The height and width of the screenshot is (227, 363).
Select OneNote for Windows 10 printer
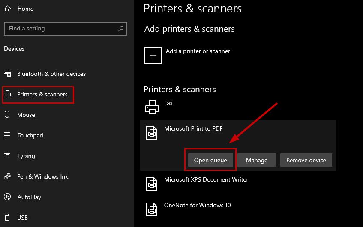click(x=197, y=205)
